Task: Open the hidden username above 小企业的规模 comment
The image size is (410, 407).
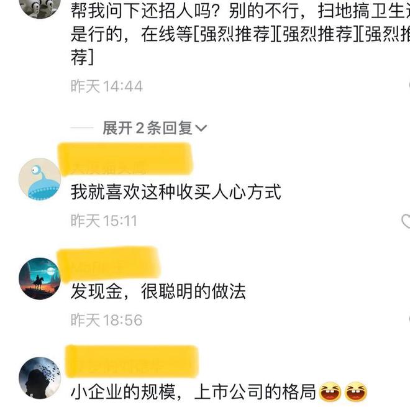Action: (132, 362)
